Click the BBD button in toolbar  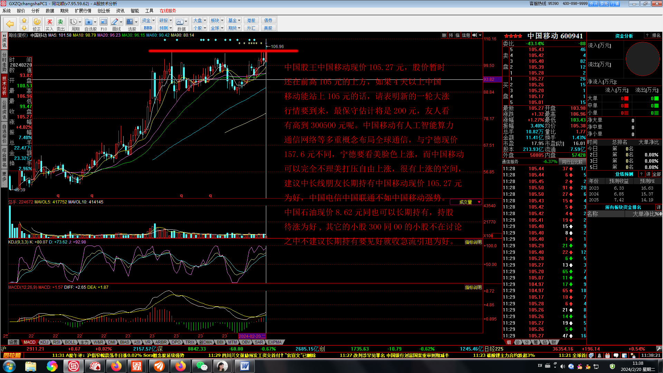click(x=148, y=28)
